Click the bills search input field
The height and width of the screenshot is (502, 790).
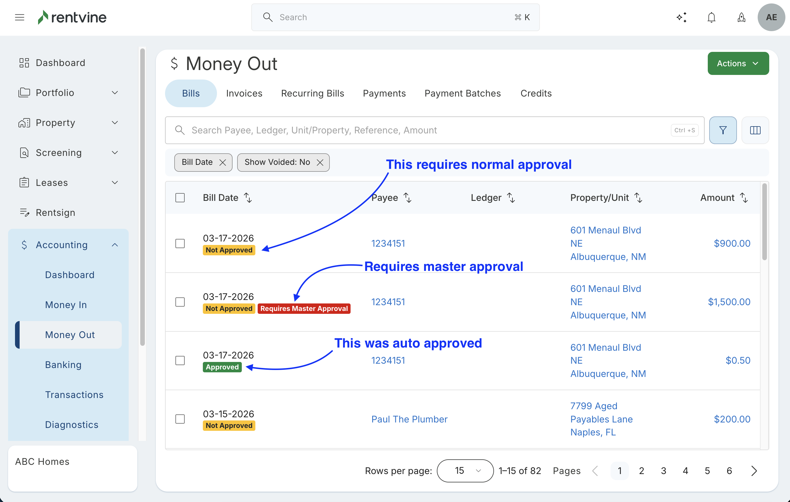tap(426, 131)
